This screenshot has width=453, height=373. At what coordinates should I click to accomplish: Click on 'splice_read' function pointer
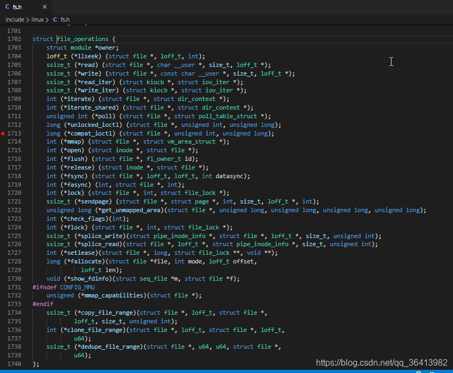[x=100, y=245]
